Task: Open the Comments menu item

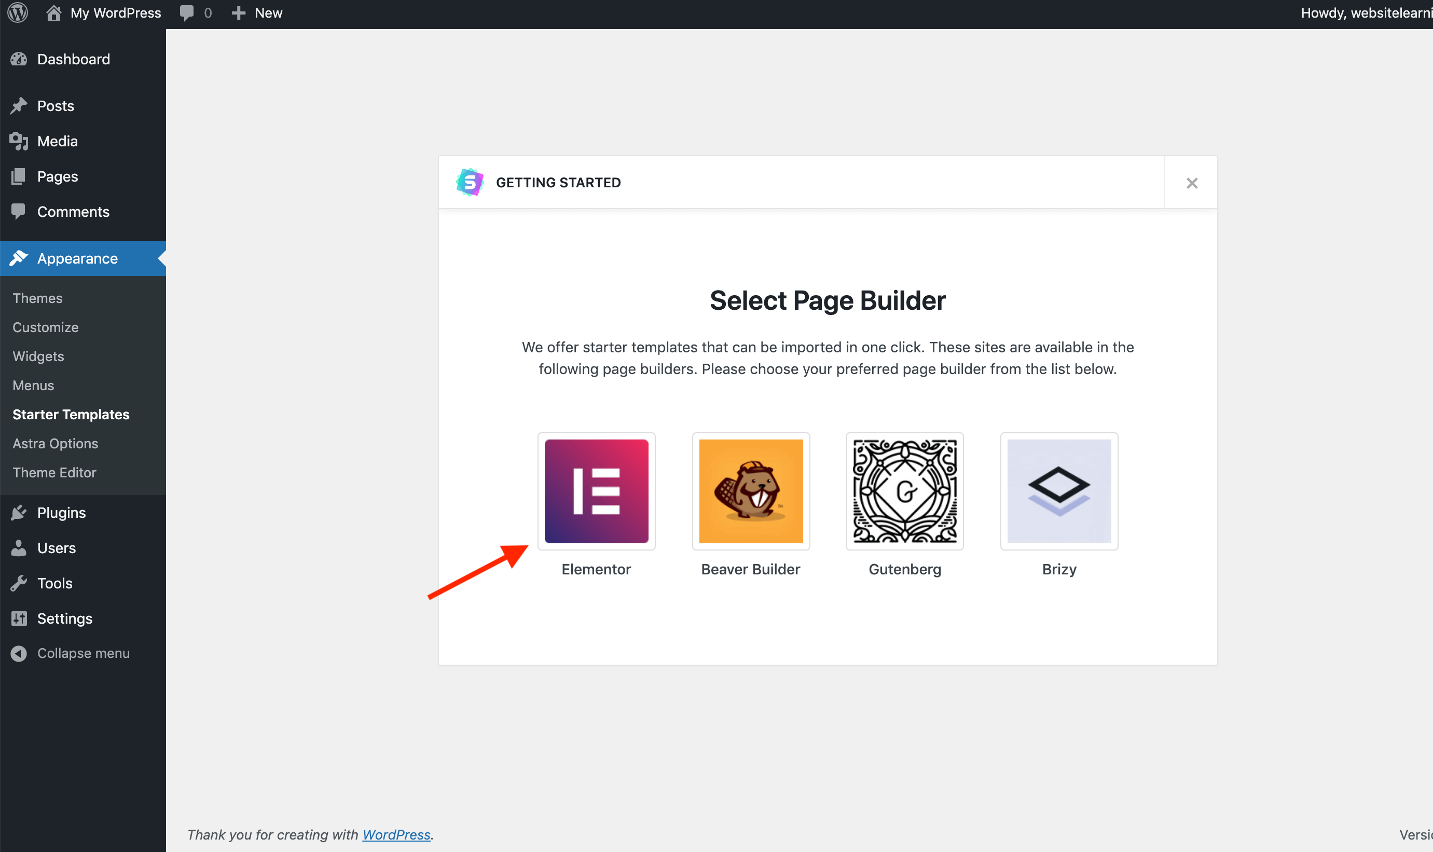Action: coord(83,212)
